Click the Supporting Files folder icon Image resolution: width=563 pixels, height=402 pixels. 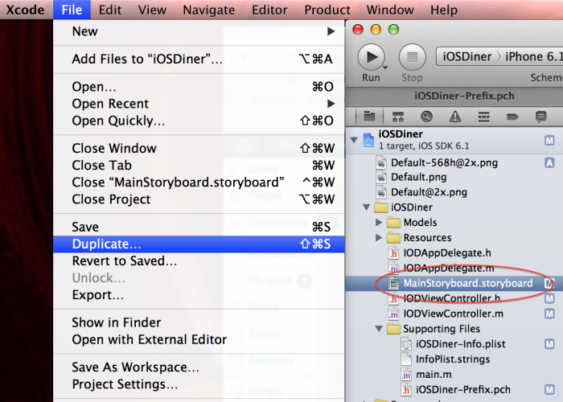393,329
